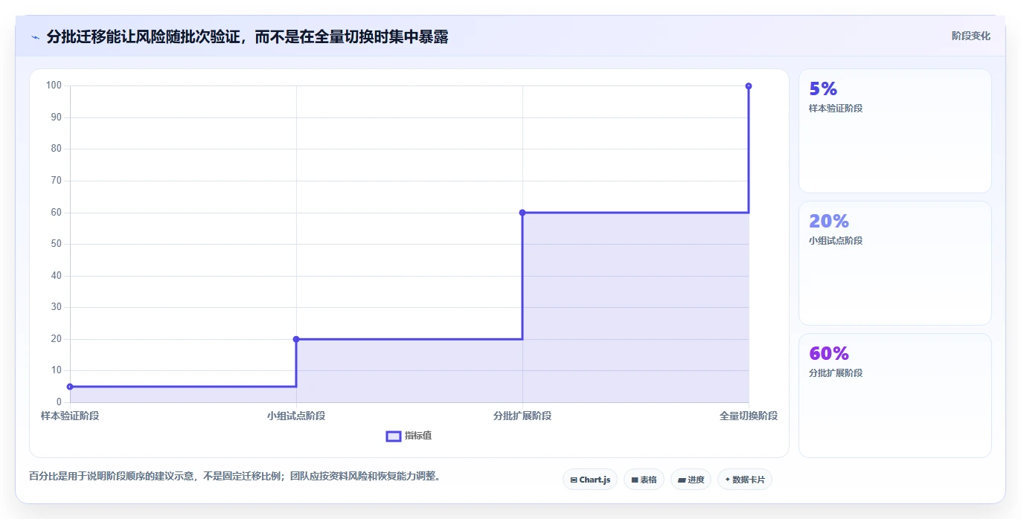This screenshot has width=1021, height=519.
Task: Click y-axis tick label 0
Action: [x=59, y=402]
